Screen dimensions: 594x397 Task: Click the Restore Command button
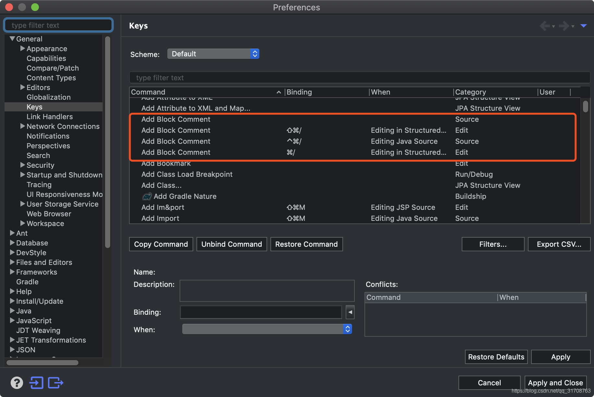point(307,244)
